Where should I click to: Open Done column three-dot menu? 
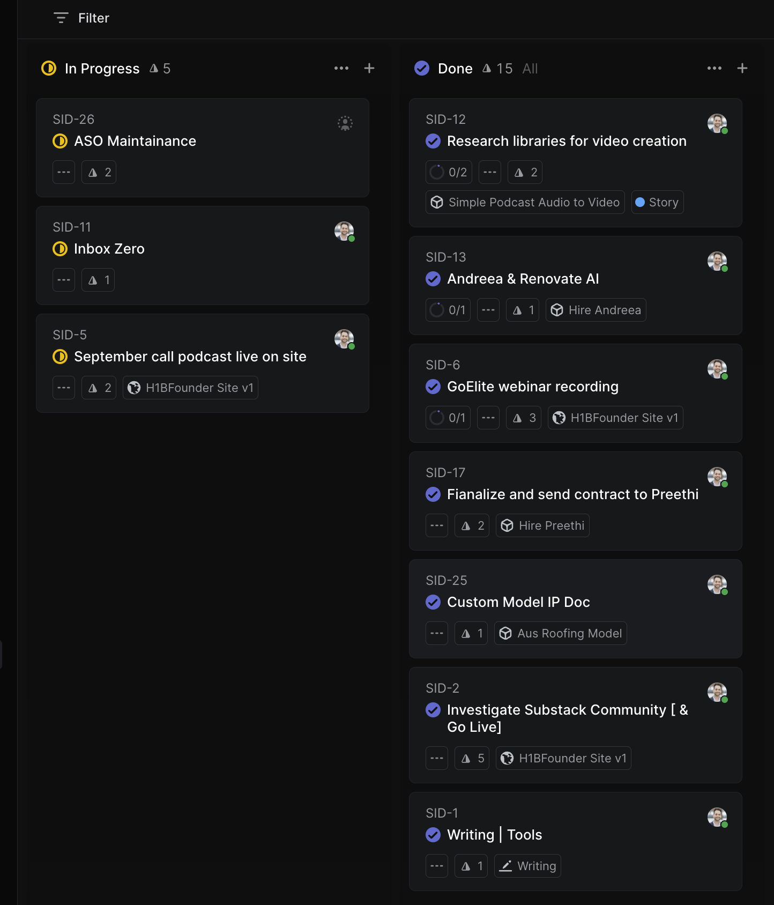click(x=715, y=68)
